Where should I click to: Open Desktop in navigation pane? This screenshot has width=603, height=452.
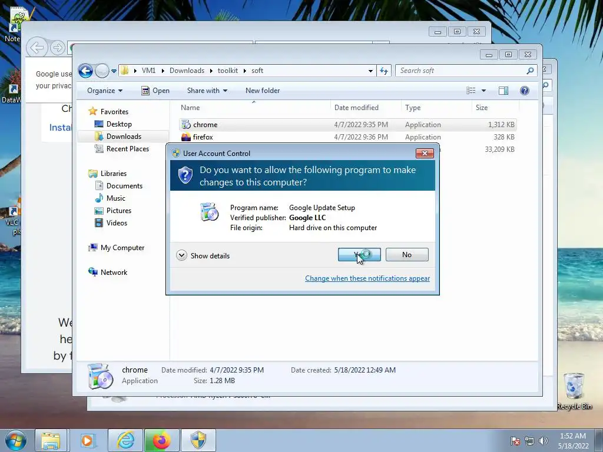113,124
